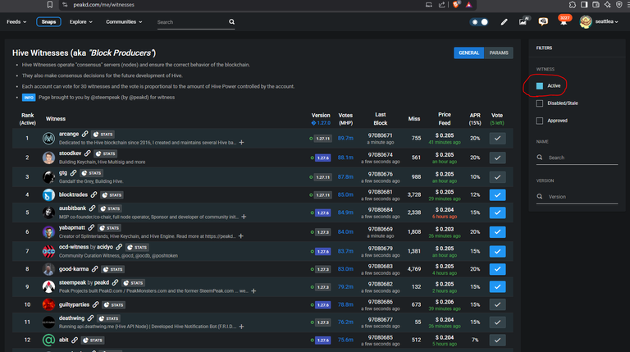630x352 pixels.
Task: Open the link icon next to blocktrades
Action: [x=94, y=194]
